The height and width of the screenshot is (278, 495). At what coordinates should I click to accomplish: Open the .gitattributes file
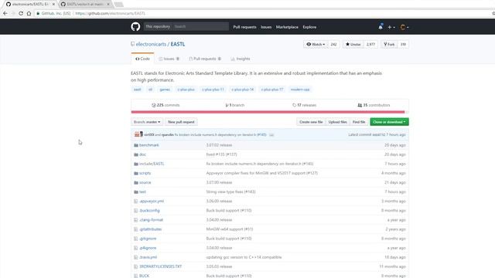point(151,229)
